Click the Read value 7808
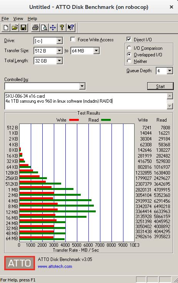 pos(165,128)
